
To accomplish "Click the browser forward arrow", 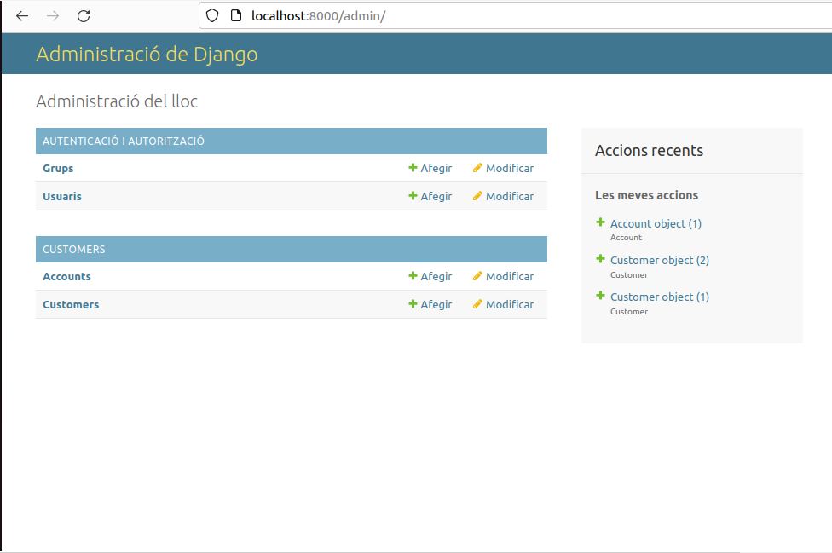I will click(53, 16).
